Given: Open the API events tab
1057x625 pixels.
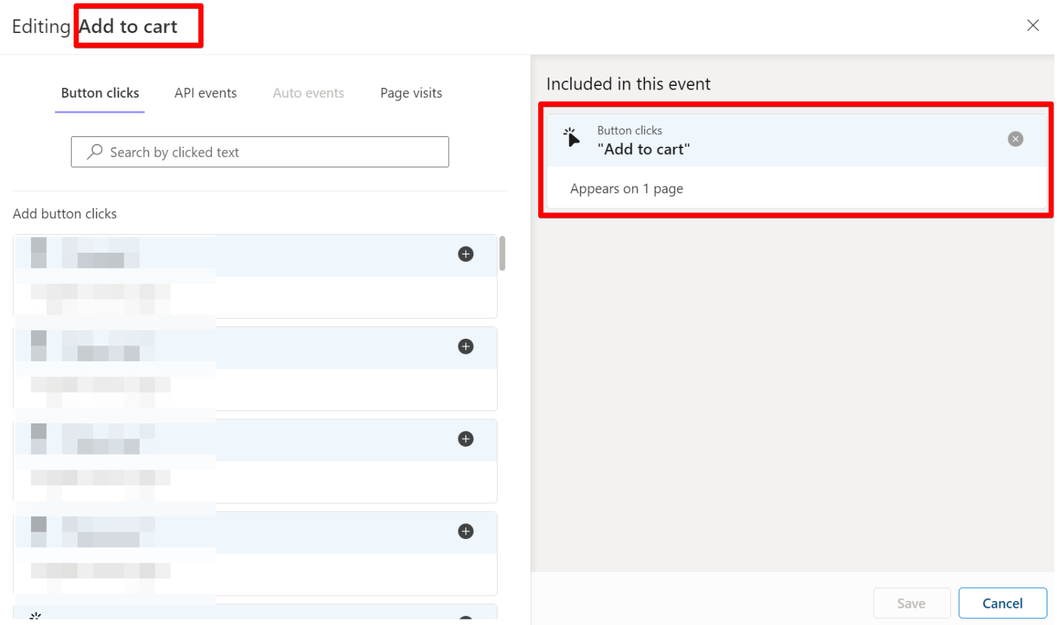Looking at the screenshot, I should click(205, 93).
